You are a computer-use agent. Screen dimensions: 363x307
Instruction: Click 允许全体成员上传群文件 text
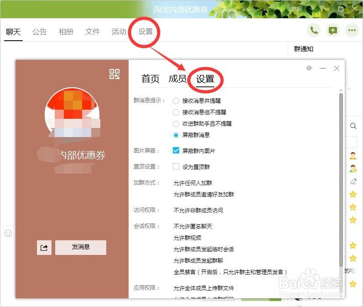coord(204,288)
